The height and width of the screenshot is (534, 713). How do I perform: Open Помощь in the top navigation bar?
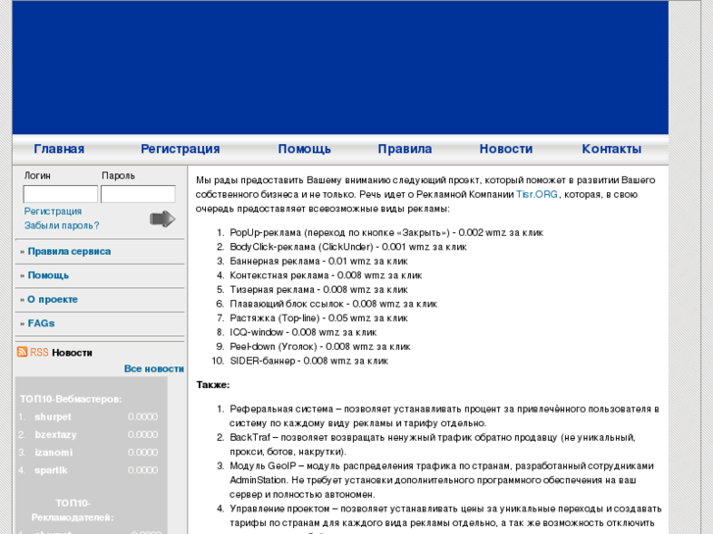304,149
